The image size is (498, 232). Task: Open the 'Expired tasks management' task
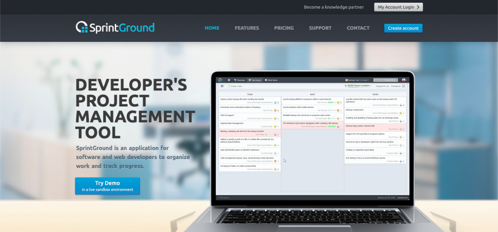click(x=250, y=125)
